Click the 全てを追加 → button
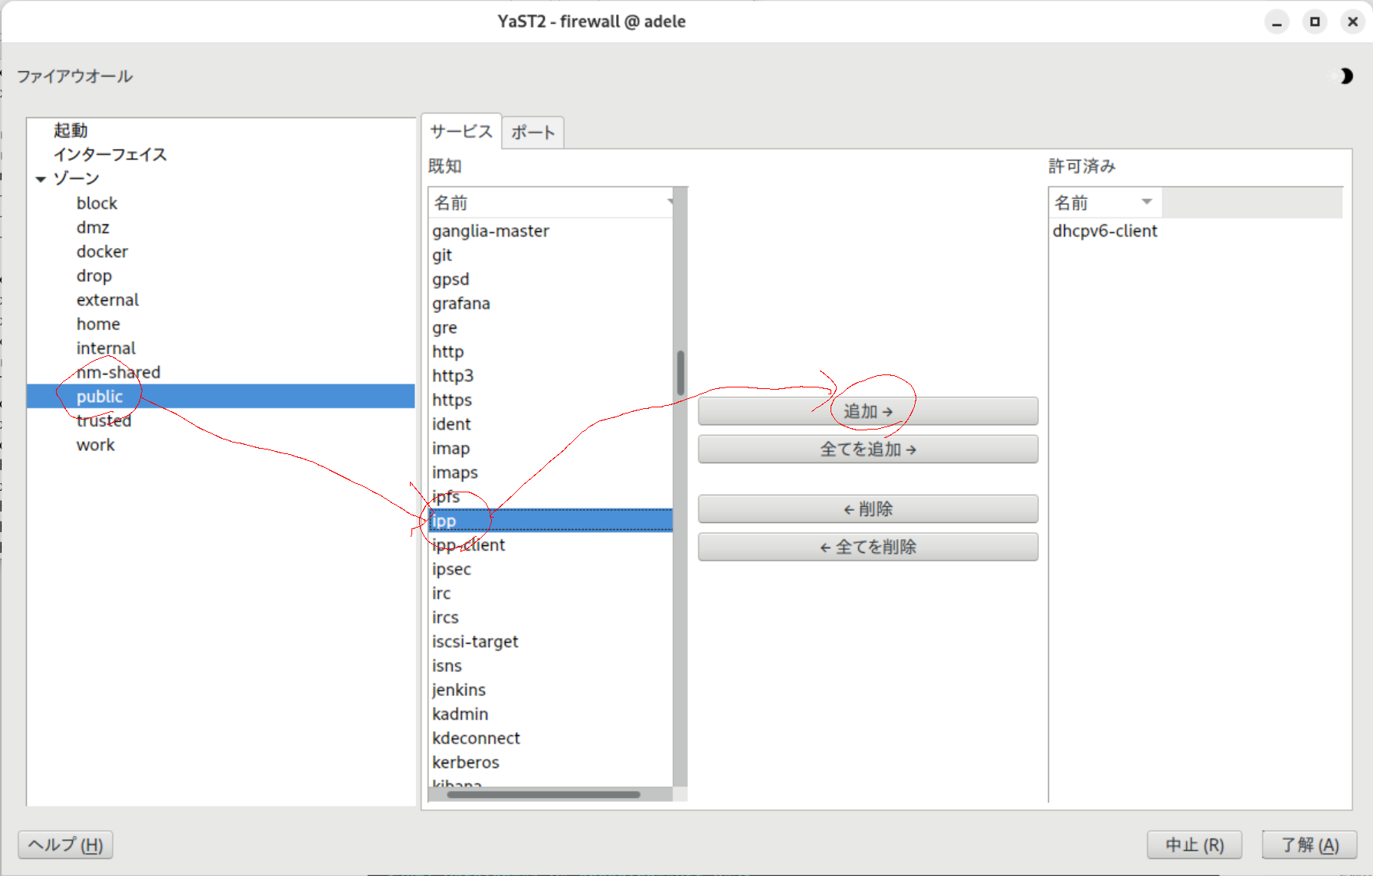The image size is (1373, 876). pos(867,449)
